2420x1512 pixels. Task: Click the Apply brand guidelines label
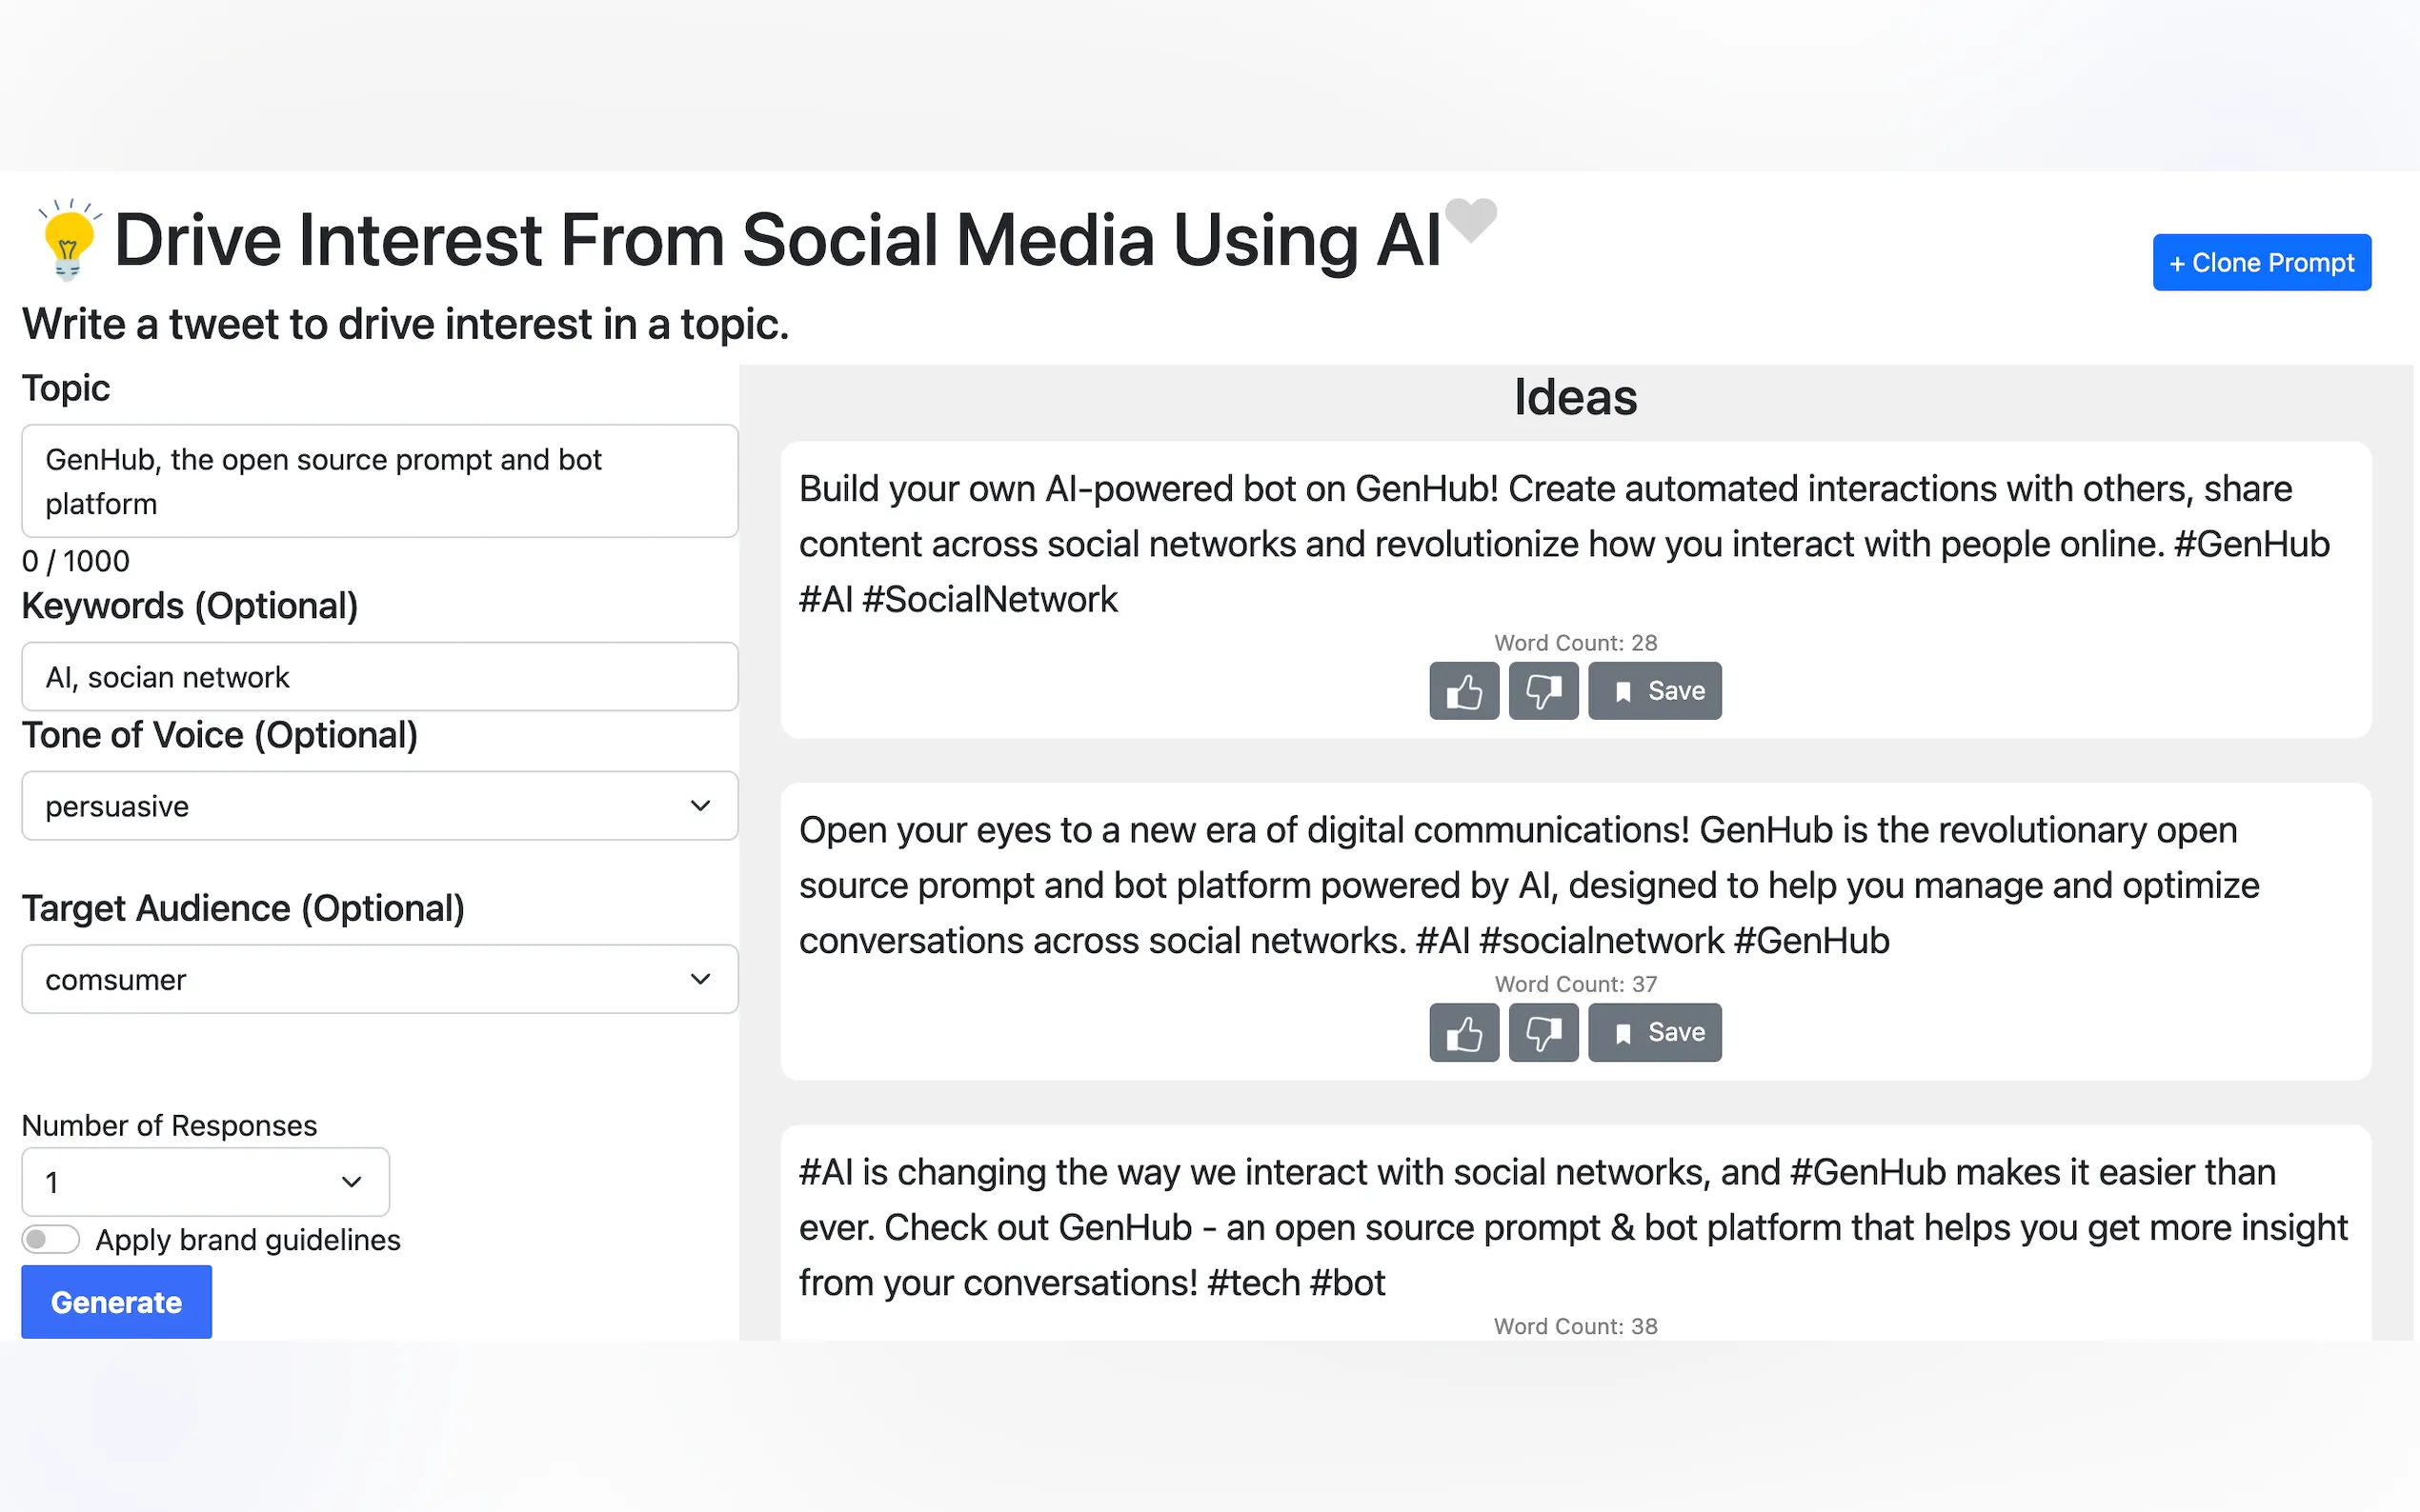tap(247, 1240)
